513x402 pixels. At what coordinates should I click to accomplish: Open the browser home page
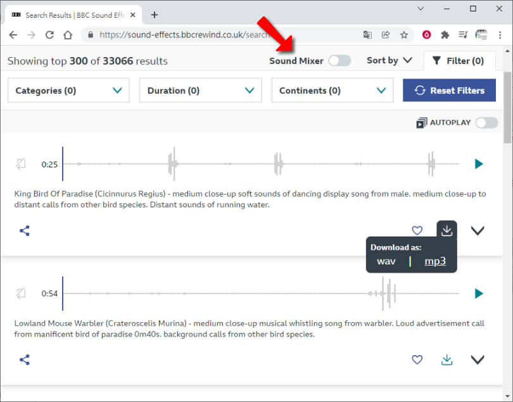tap(68, 35)
